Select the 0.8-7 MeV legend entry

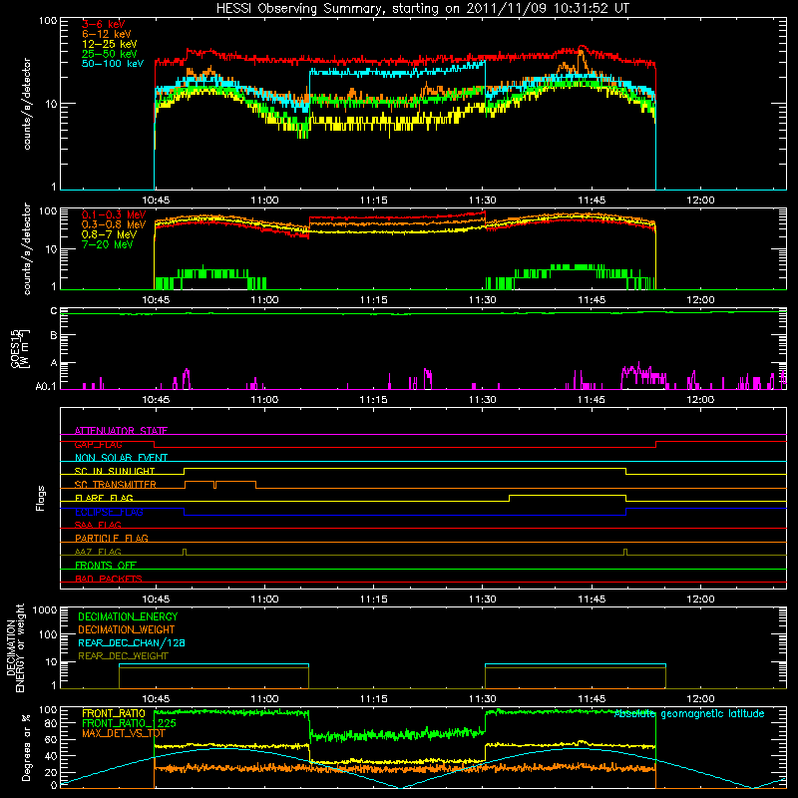pyautogui.click(x=110, y=234)
